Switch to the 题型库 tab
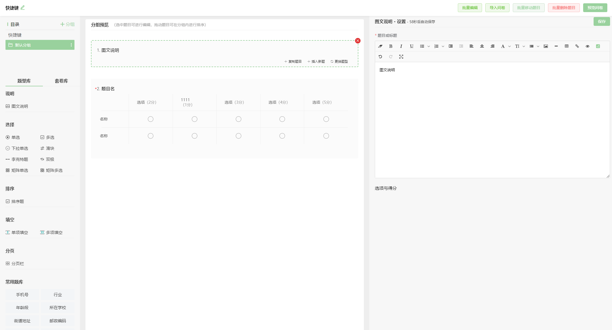The height and width of the screenshot is (330, 612). pyautogui.click(x=24, y=81)
